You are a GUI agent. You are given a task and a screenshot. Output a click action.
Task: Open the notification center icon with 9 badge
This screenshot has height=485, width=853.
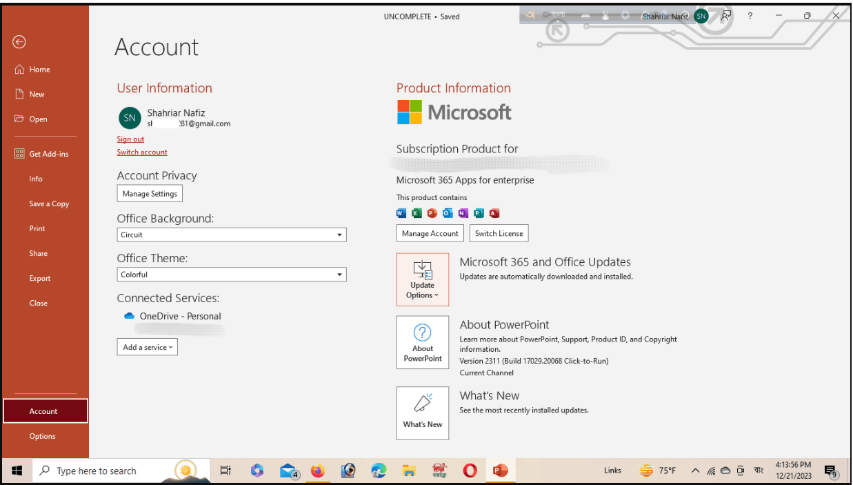tap(831, 471)
